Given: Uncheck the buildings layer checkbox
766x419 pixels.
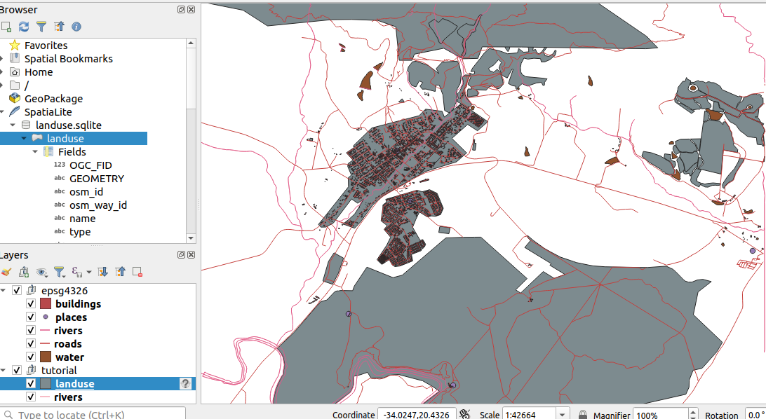Looking at the screenshot, I should [x=31, y=303].
